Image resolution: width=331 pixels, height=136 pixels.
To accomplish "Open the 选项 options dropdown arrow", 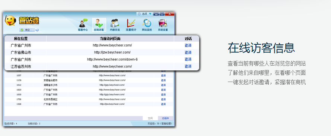I will 150,14.
